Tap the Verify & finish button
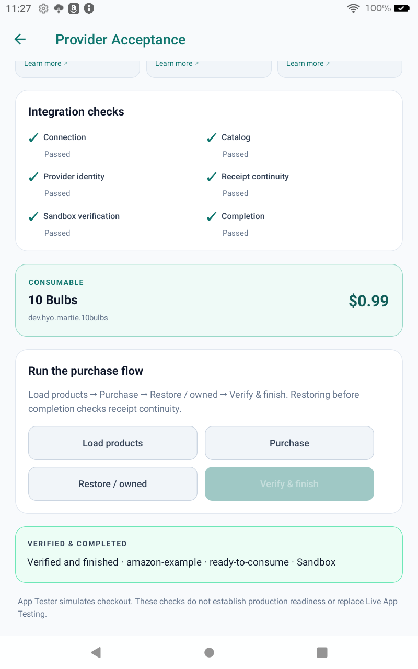The image size is (418, 669). 289,484
